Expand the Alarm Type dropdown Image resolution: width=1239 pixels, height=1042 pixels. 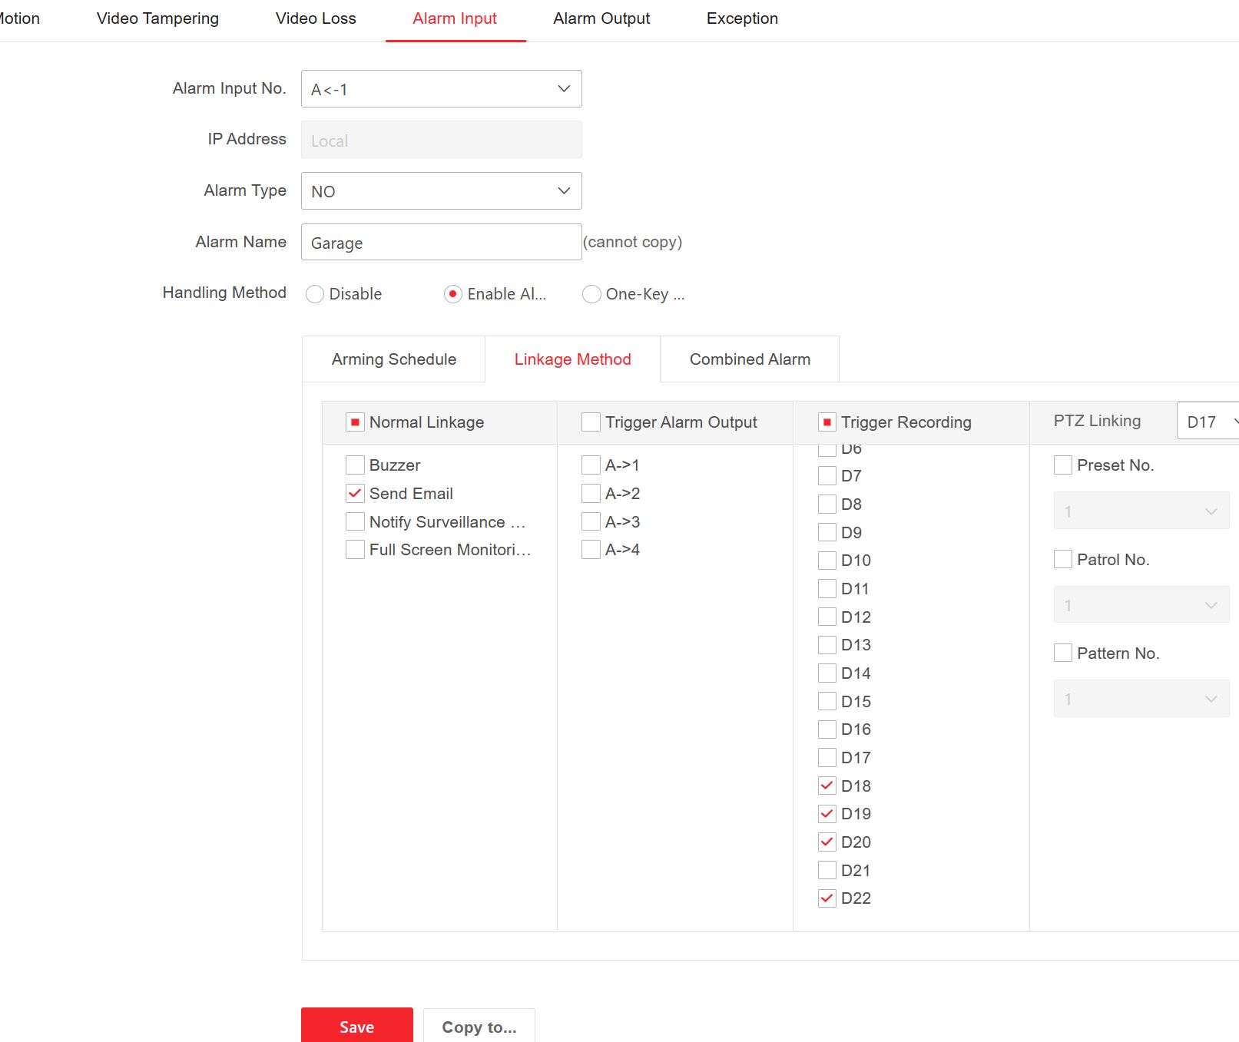pos(441,191)
